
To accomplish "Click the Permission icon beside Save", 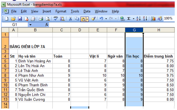I will 26,19.
